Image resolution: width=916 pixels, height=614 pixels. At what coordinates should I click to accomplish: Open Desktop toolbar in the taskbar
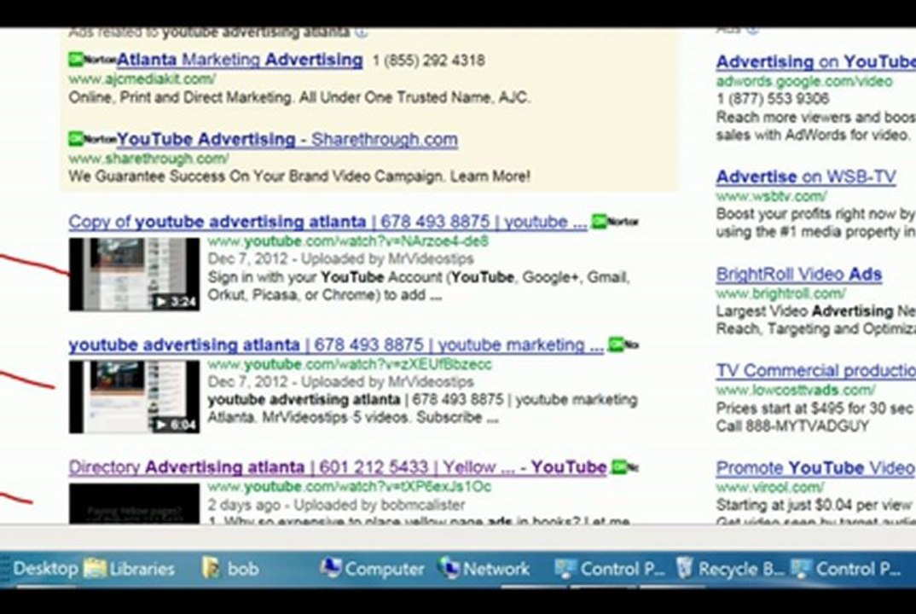coord(45,569)
